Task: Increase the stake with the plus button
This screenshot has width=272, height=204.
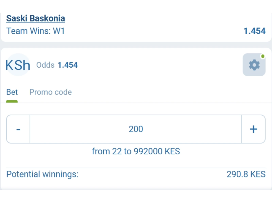Action: point(254,129)
